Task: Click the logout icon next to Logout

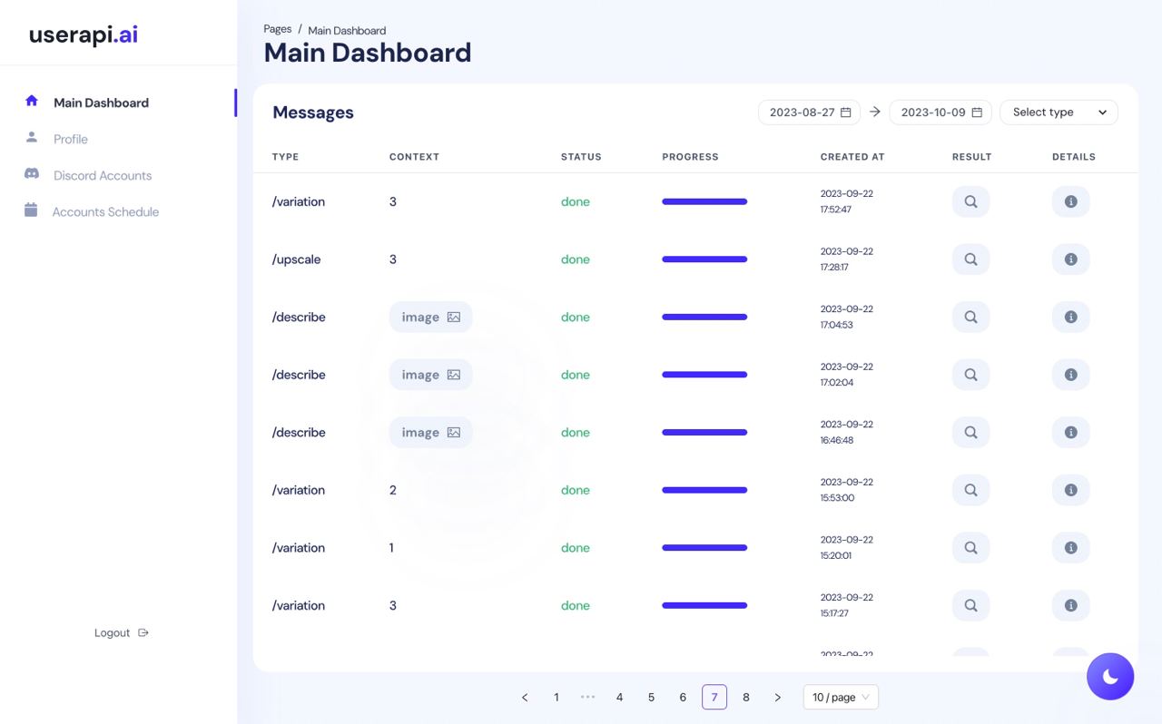Action: [x=145, y=632]
